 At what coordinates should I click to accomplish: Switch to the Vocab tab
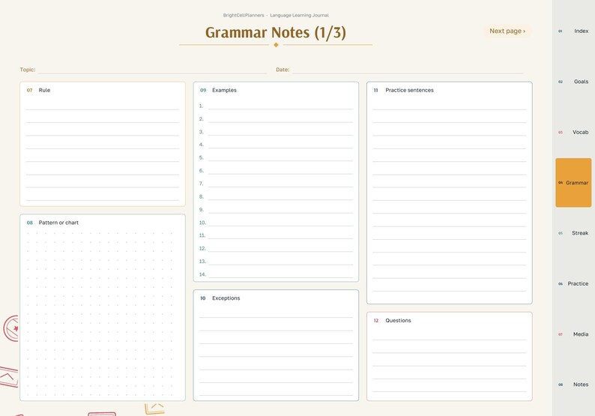573,132
